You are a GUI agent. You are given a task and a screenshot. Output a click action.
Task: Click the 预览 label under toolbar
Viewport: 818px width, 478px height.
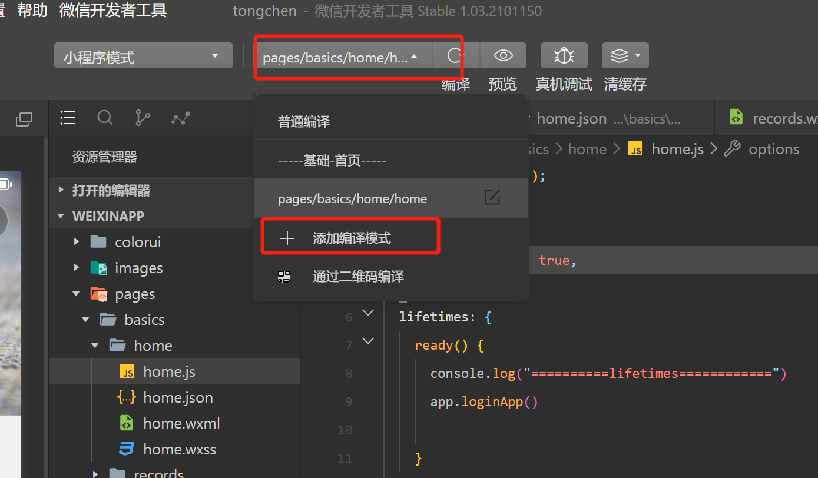pos(503,84)
